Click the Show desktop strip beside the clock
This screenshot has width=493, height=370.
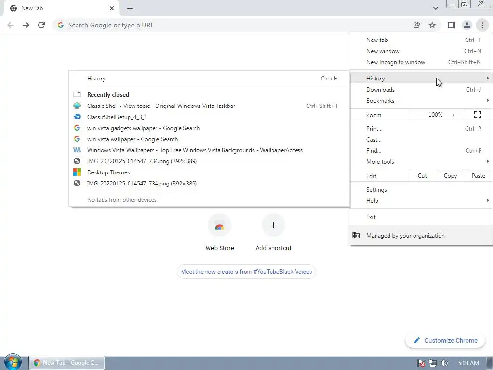click(x=490, y=363)
